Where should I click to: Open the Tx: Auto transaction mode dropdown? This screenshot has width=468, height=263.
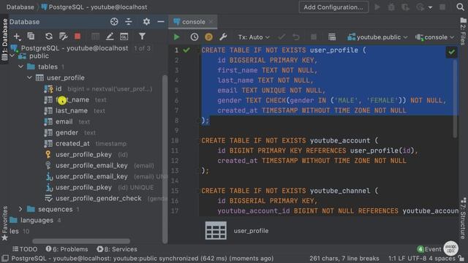tap(254, 37)
